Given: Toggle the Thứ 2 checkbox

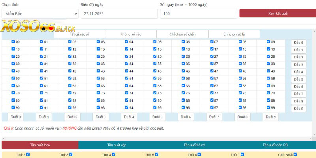Looking at the screenshot, I should coord(28,154).
